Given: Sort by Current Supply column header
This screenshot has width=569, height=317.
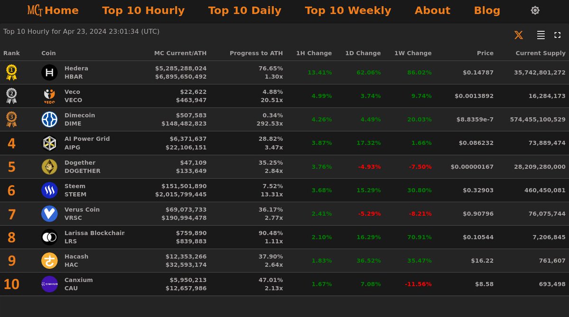Looking at the screenshot, I should click(x=541, y=53).
